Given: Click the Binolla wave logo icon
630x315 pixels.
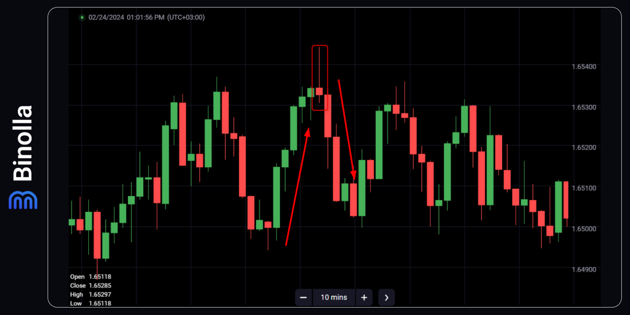Looking at the screenshot, I should [23, 200].
